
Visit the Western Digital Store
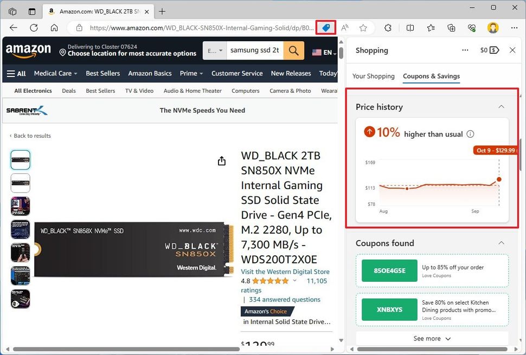pyautogui.click(x=285, y=271)
